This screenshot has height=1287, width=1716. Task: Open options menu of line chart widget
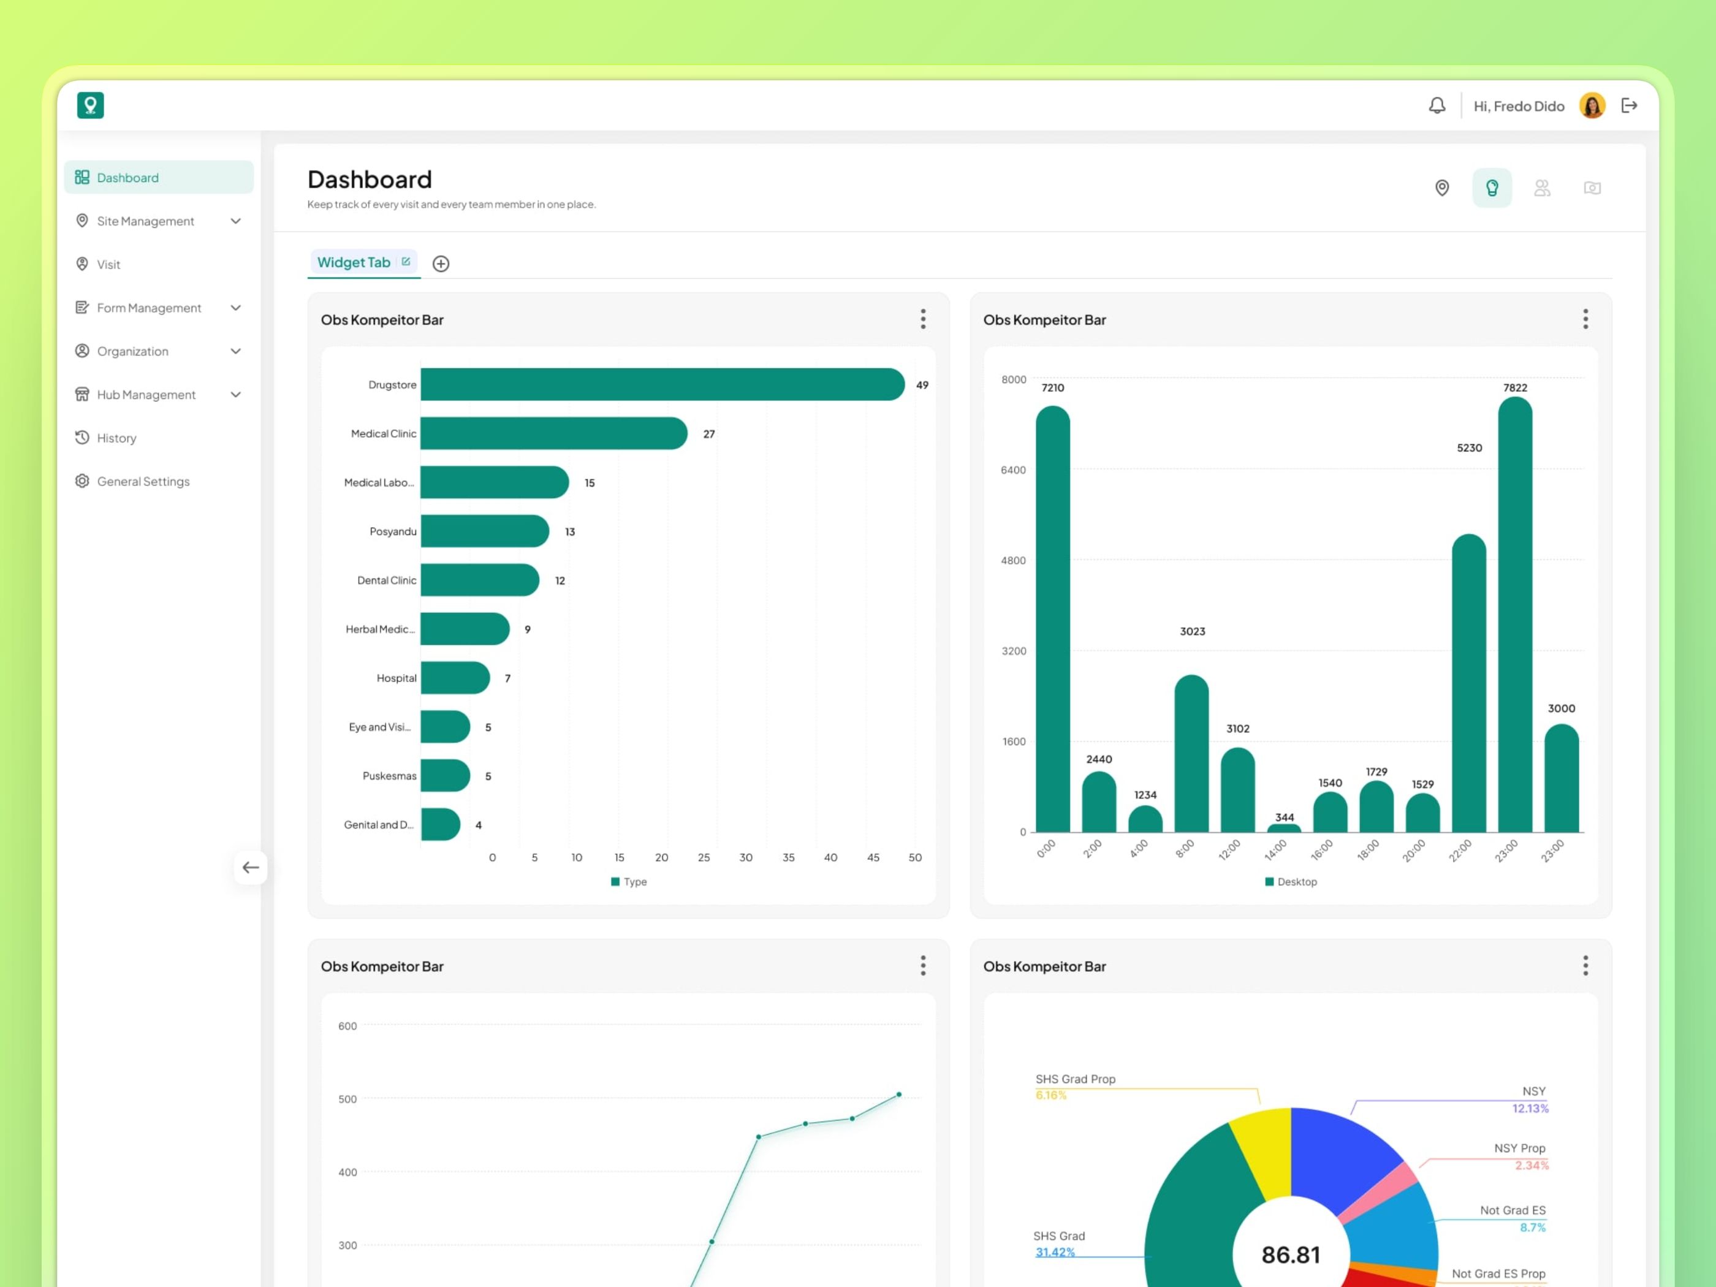pyautogui.click(x=923, y=965)
